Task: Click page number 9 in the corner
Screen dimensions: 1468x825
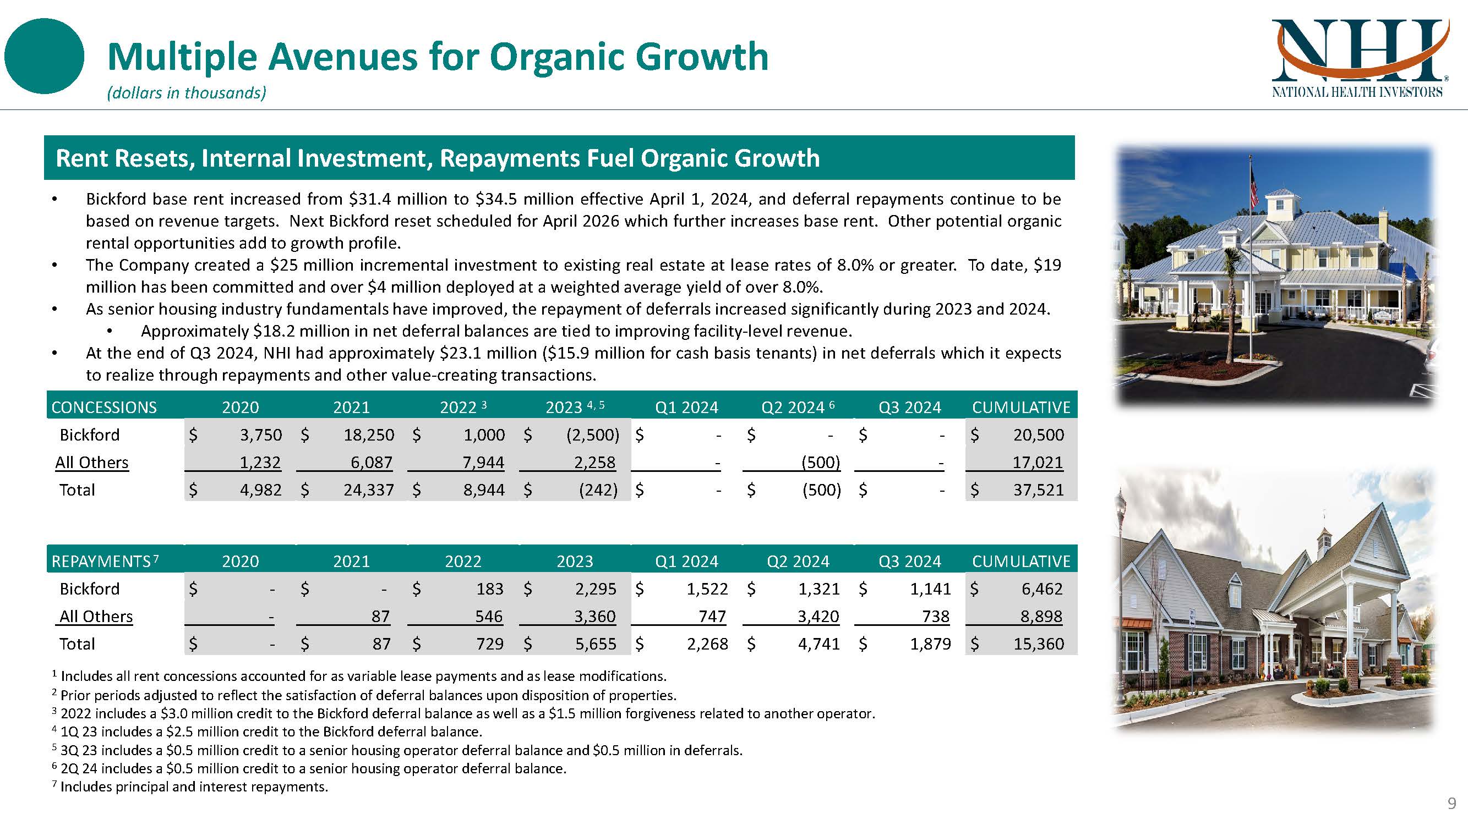Action: click(x=1451, y=804)
